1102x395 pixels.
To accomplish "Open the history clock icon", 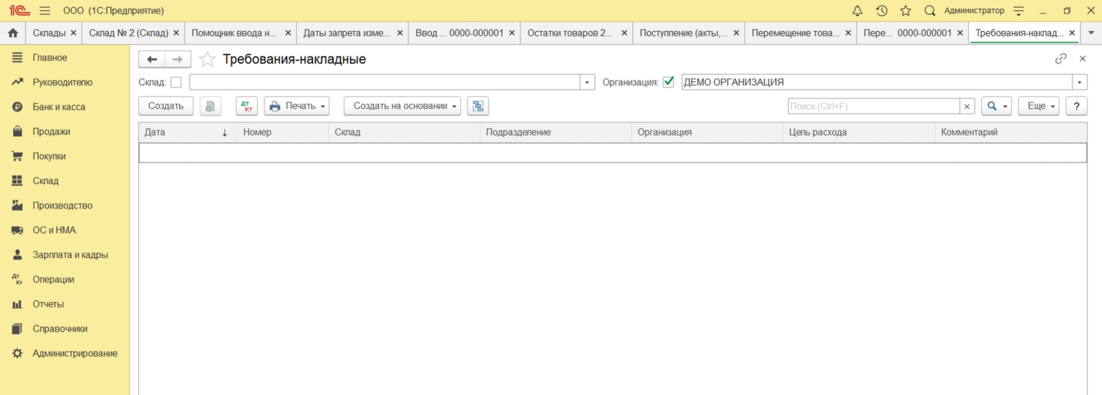I will click(x=882, y=10).
